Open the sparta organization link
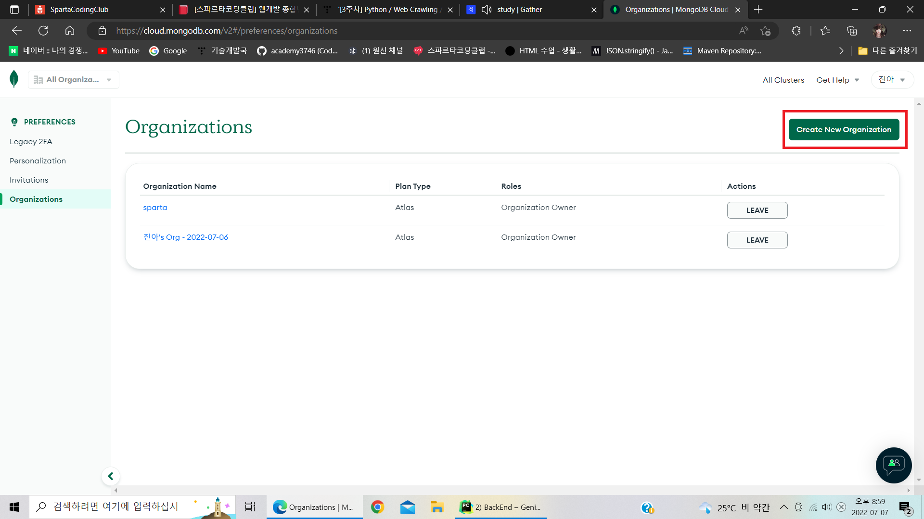This screenshot has height=519, width=924. (155, 208)
